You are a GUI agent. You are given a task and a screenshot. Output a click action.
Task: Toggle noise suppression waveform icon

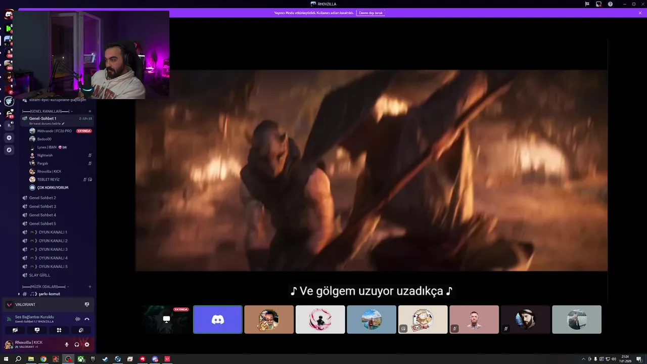[78, 319]
